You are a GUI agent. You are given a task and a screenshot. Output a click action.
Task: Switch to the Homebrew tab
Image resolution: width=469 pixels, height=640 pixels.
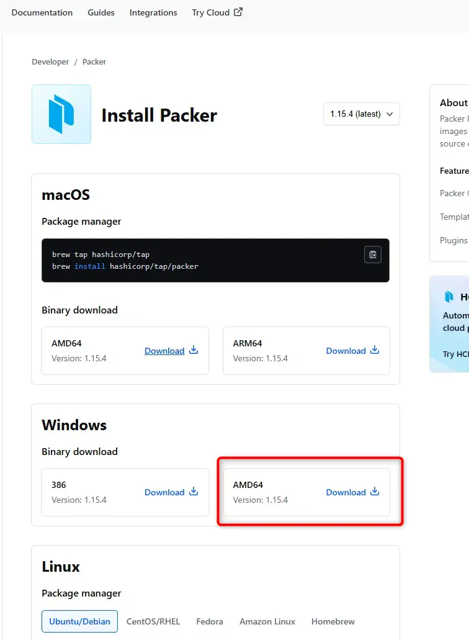[333, 621]
